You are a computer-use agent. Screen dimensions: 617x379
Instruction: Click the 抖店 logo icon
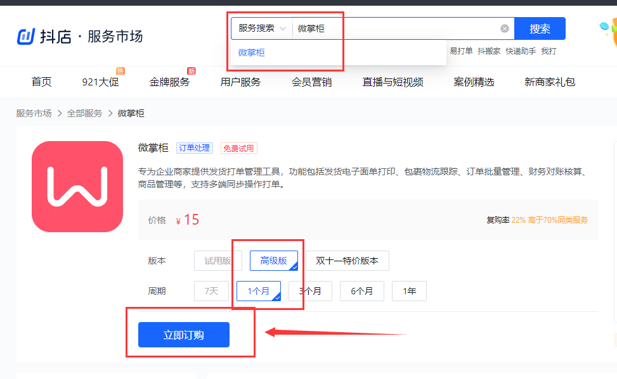point(26,37)
